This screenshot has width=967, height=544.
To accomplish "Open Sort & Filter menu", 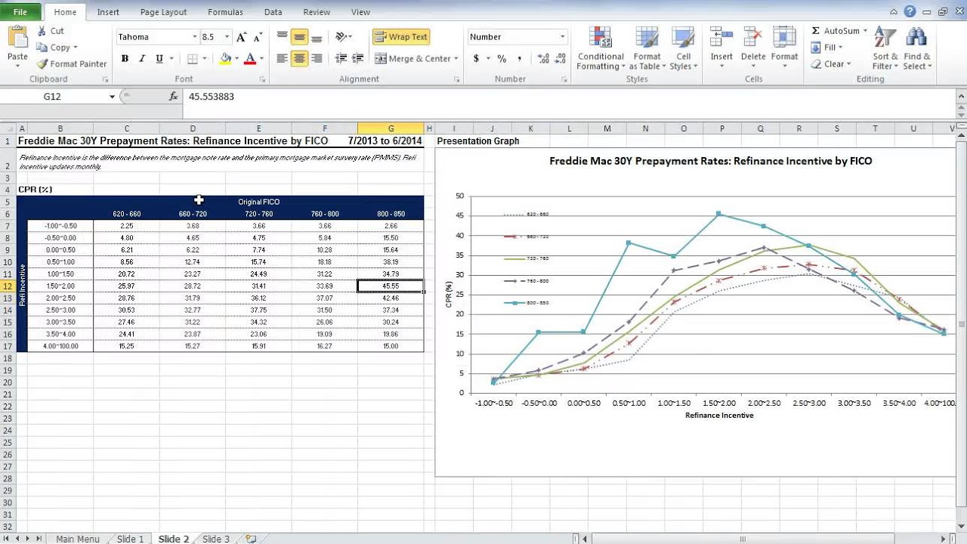I will click(885, 49).
